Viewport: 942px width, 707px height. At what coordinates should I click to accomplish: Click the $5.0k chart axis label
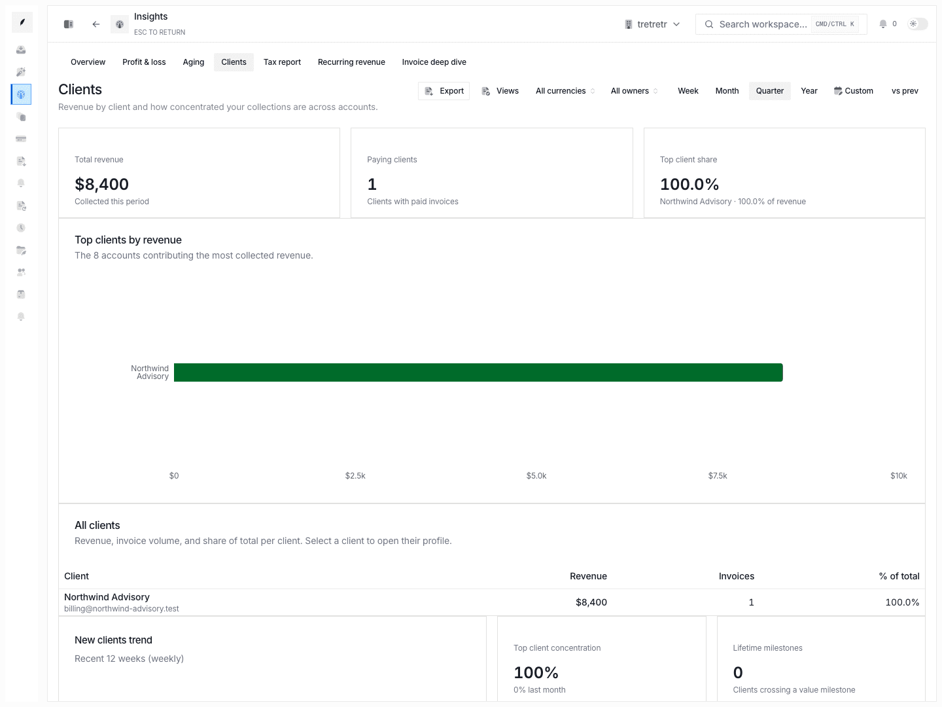[x=536, y=476]
